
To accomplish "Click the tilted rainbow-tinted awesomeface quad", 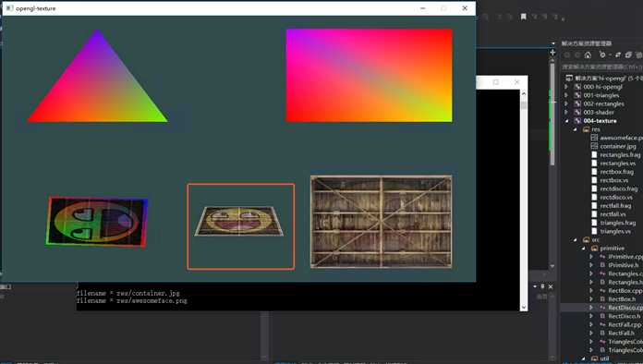I will pos(97,222).
